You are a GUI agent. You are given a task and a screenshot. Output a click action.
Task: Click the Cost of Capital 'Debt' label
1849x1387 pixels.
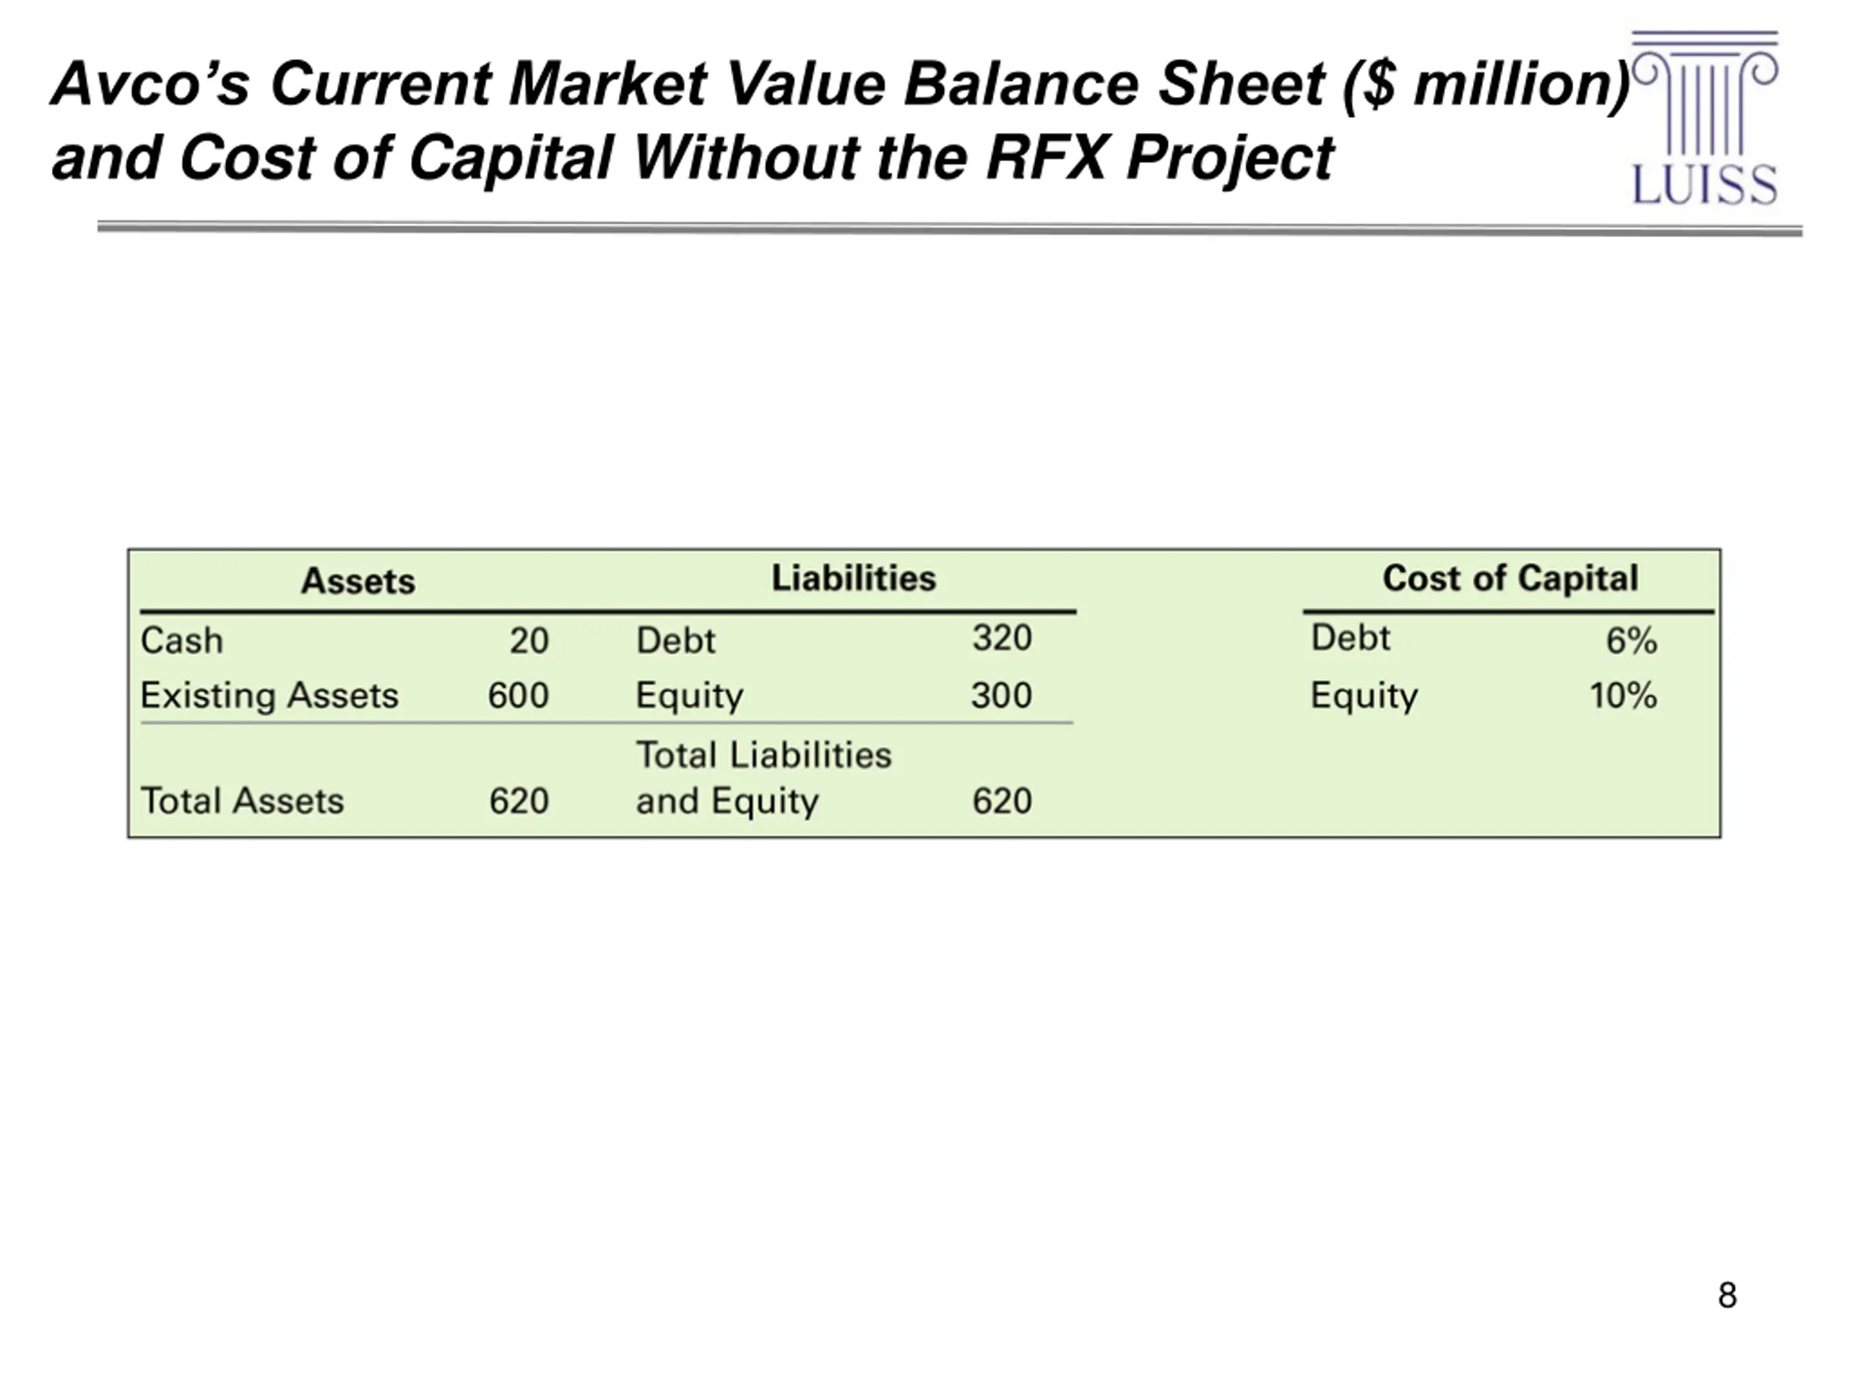1350,638
